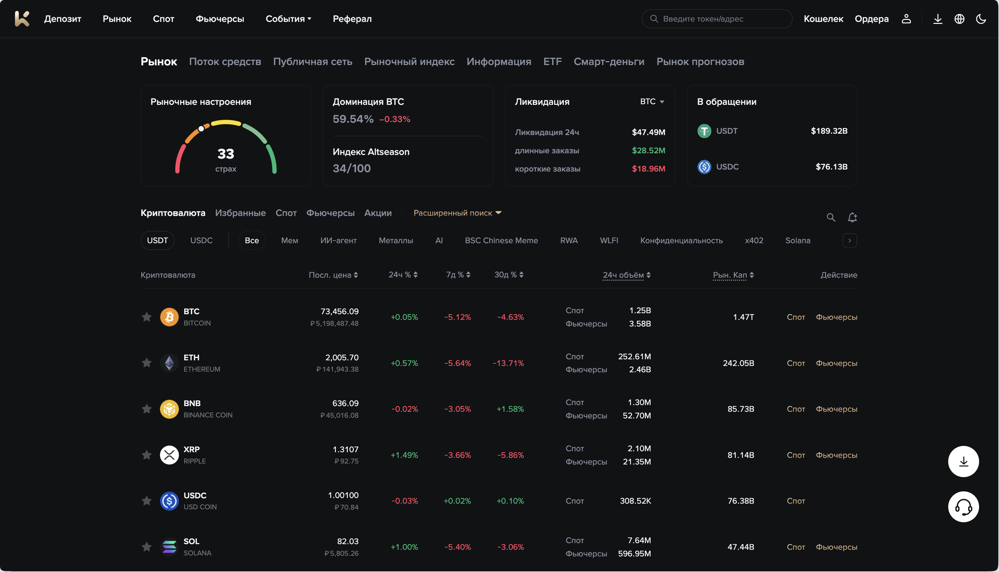Select the USDC quote currency pill
This screenshot has height=572, width=999.
coord(201,241)
